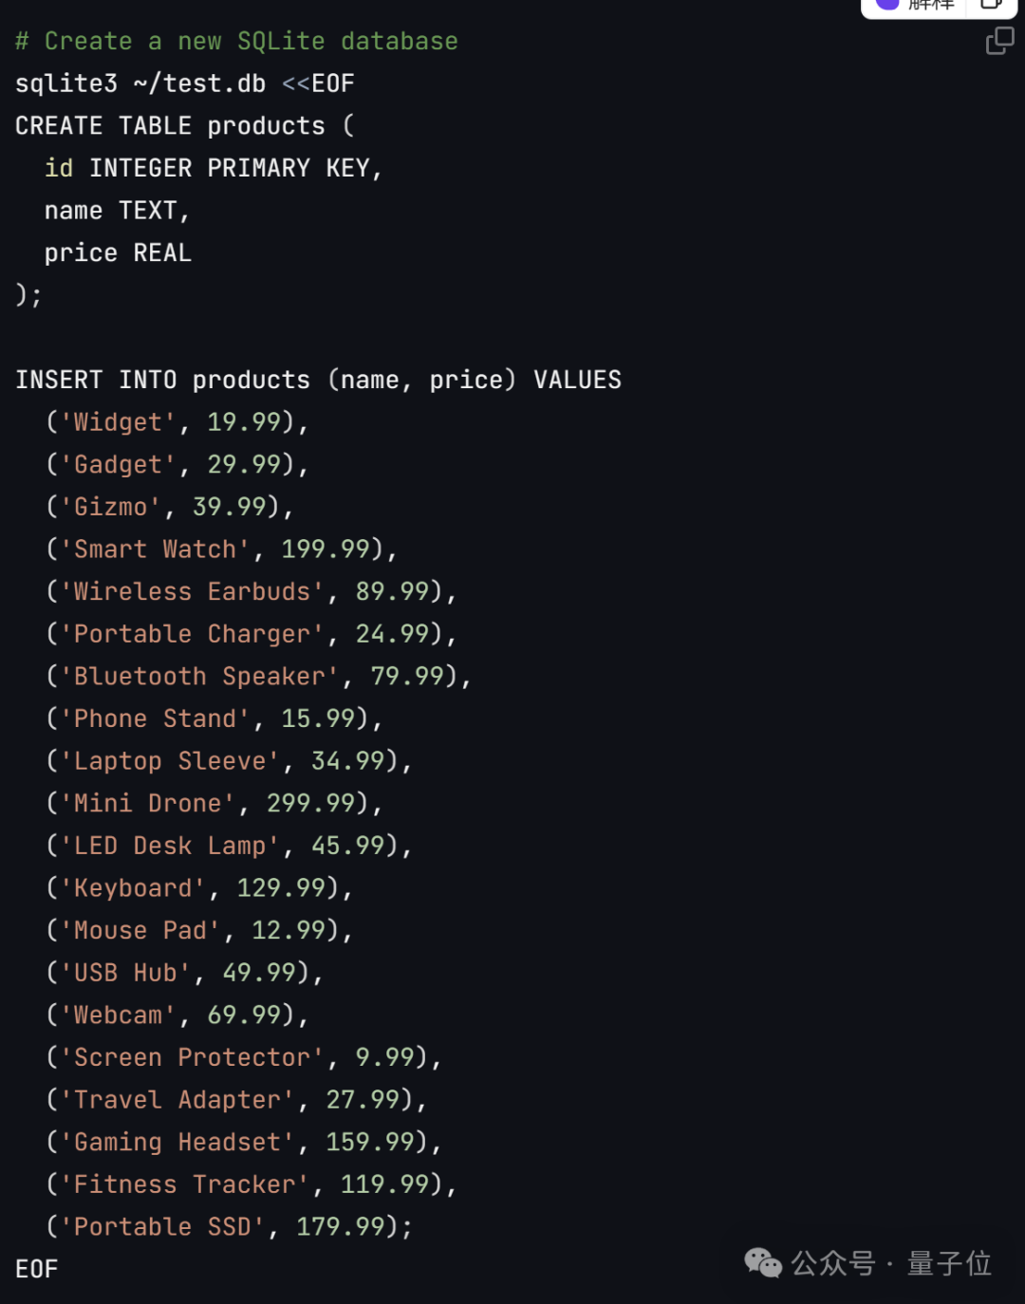The image size is (1025, 1304).
Task: Click the 量子位 watermark text
Action: tap(948, 1264)
